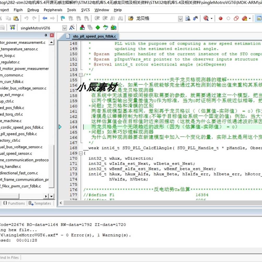Screen dimensions: 262x262
Task: Click the editor horizontal scrollbar left arrow
Action: [61, 203]
